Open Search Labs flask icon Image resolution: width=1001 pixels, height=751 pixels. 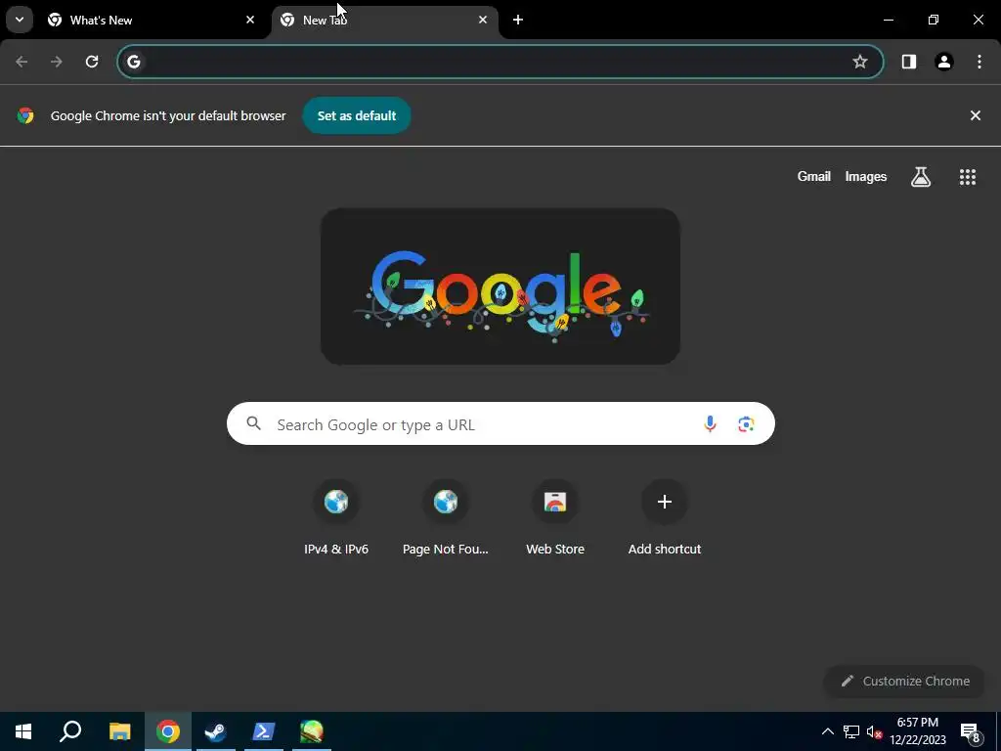920,176
